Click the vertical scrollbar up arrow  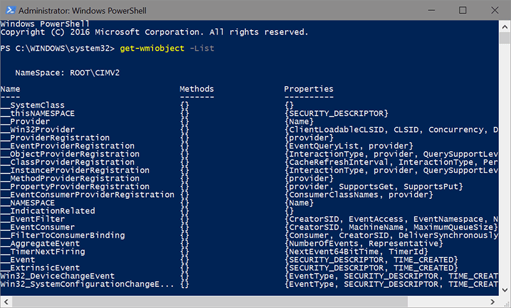tap(505, 26)
